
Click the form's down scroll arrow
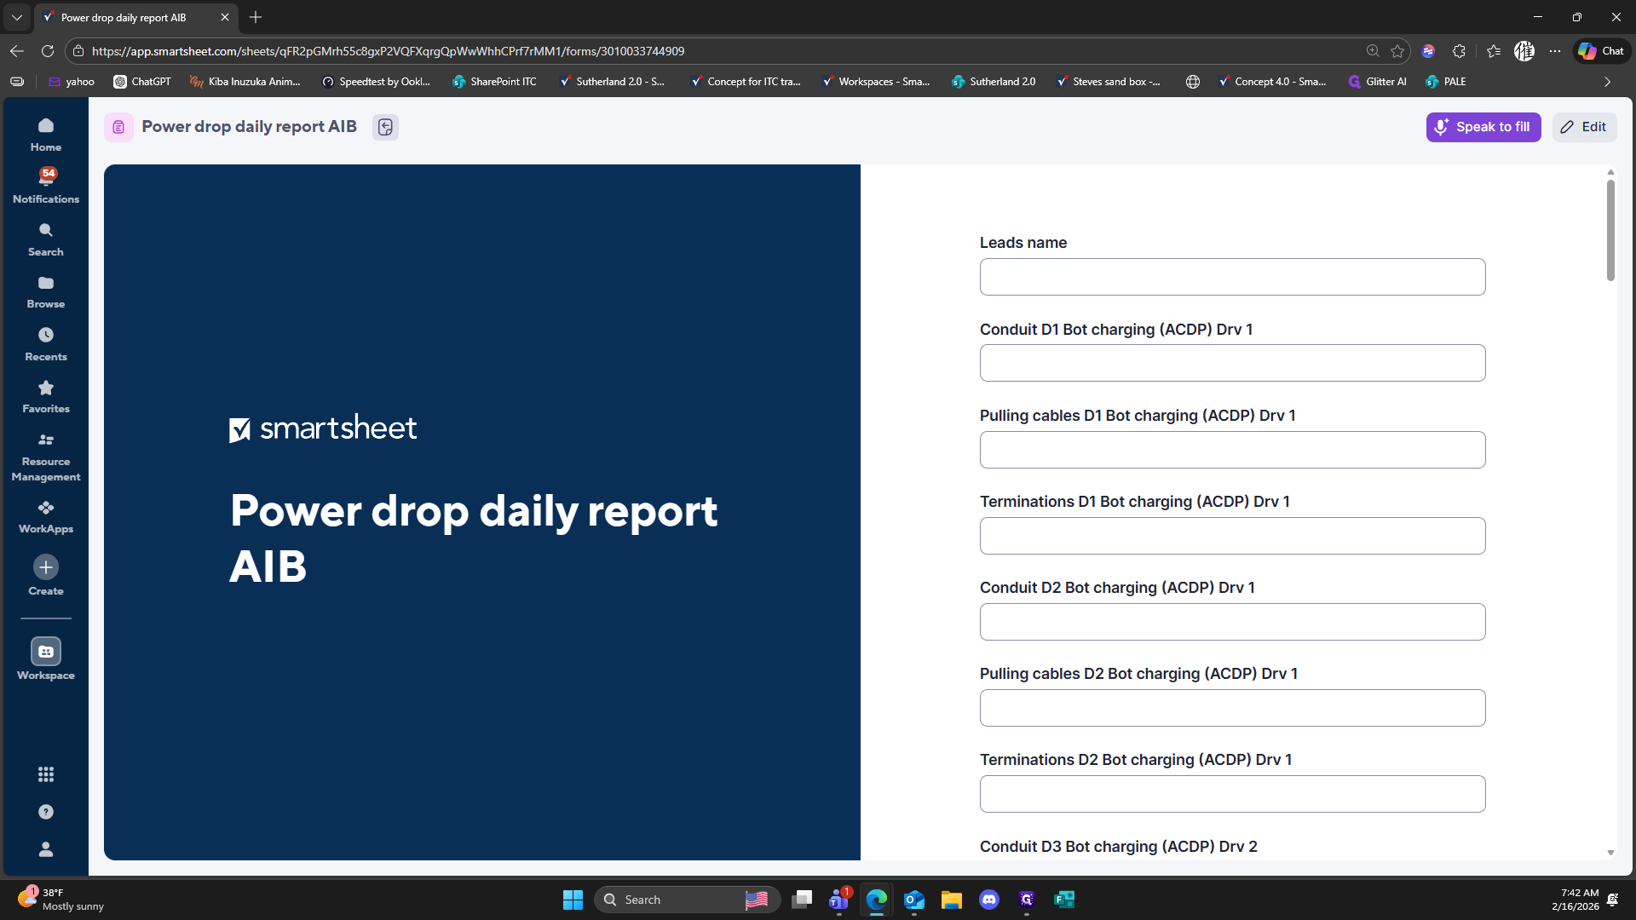click(x=1610, y=853)
